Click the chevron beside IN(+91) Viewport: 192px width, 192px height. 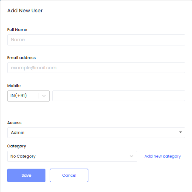click(44, 96)
